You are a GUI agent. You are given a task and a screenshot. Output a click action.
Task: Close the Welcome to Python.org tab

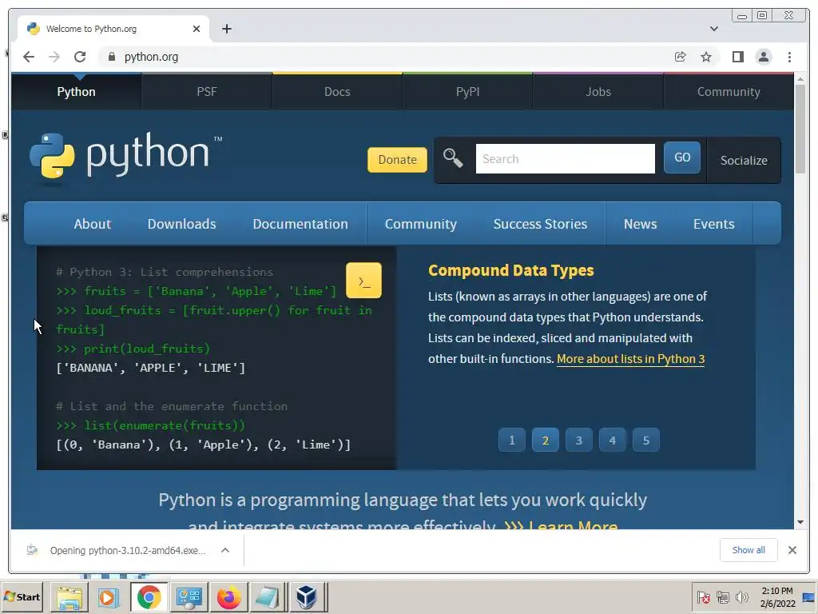pos(197,29)
